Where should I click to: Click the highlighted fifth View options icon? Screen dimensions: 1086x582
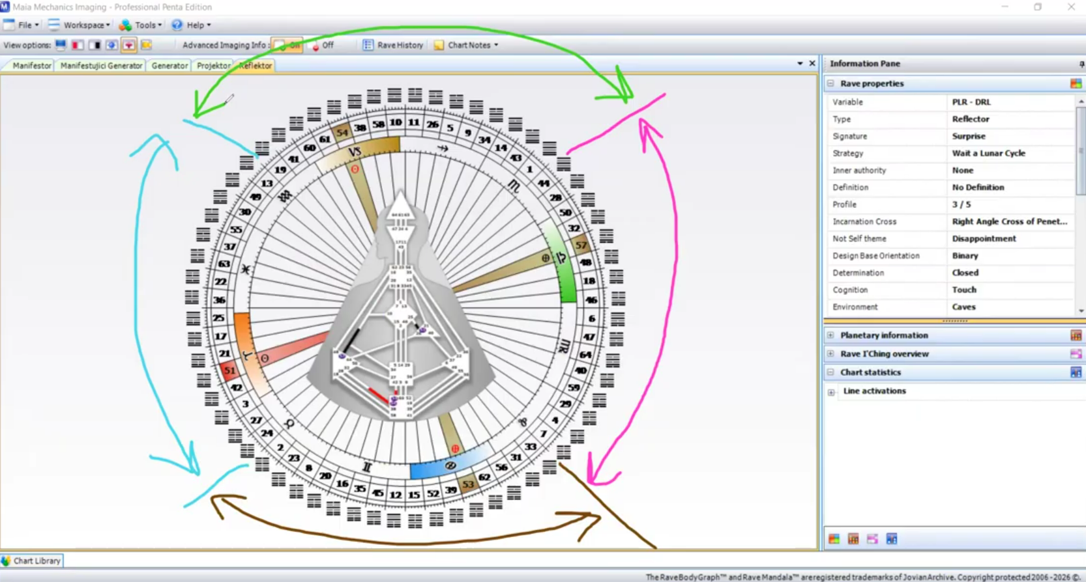(x=128, y=45)
